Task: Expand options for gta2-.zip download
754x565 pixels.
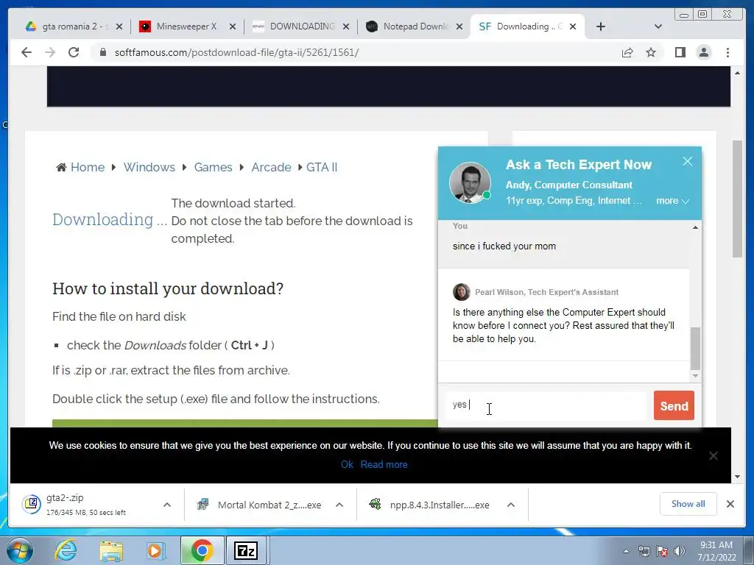Action: point(167,505)
